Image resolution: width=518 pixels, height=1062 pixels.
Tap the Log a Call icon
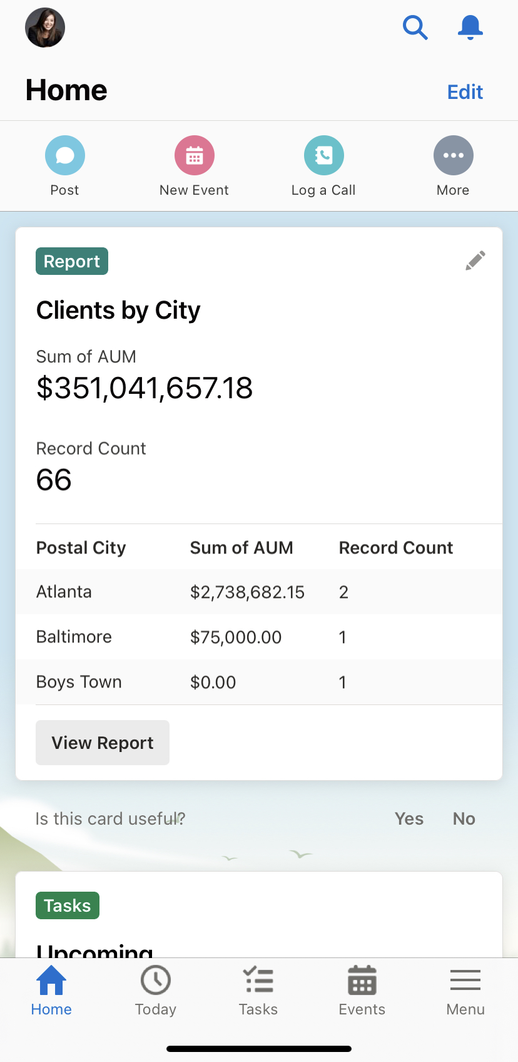[x=324, y=155]
